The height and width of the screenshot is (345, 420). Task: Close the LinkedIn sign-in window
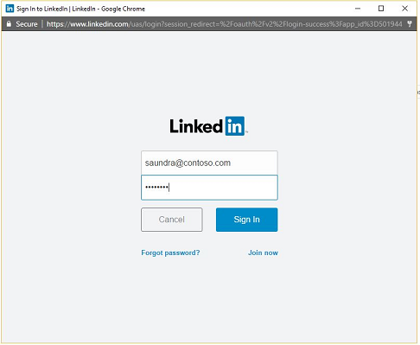404,9
